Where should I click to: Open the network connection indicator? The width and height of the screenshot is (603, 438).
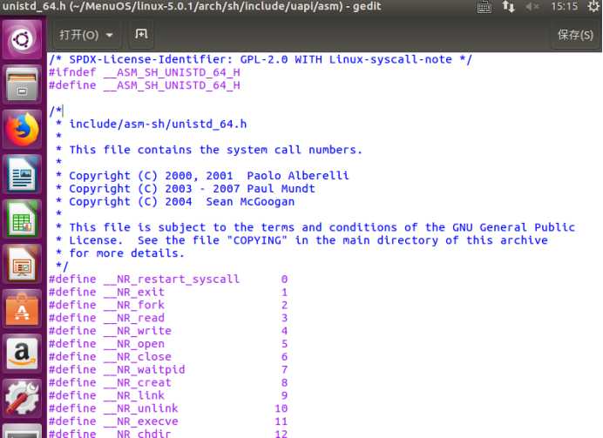(x=508, y=7)
